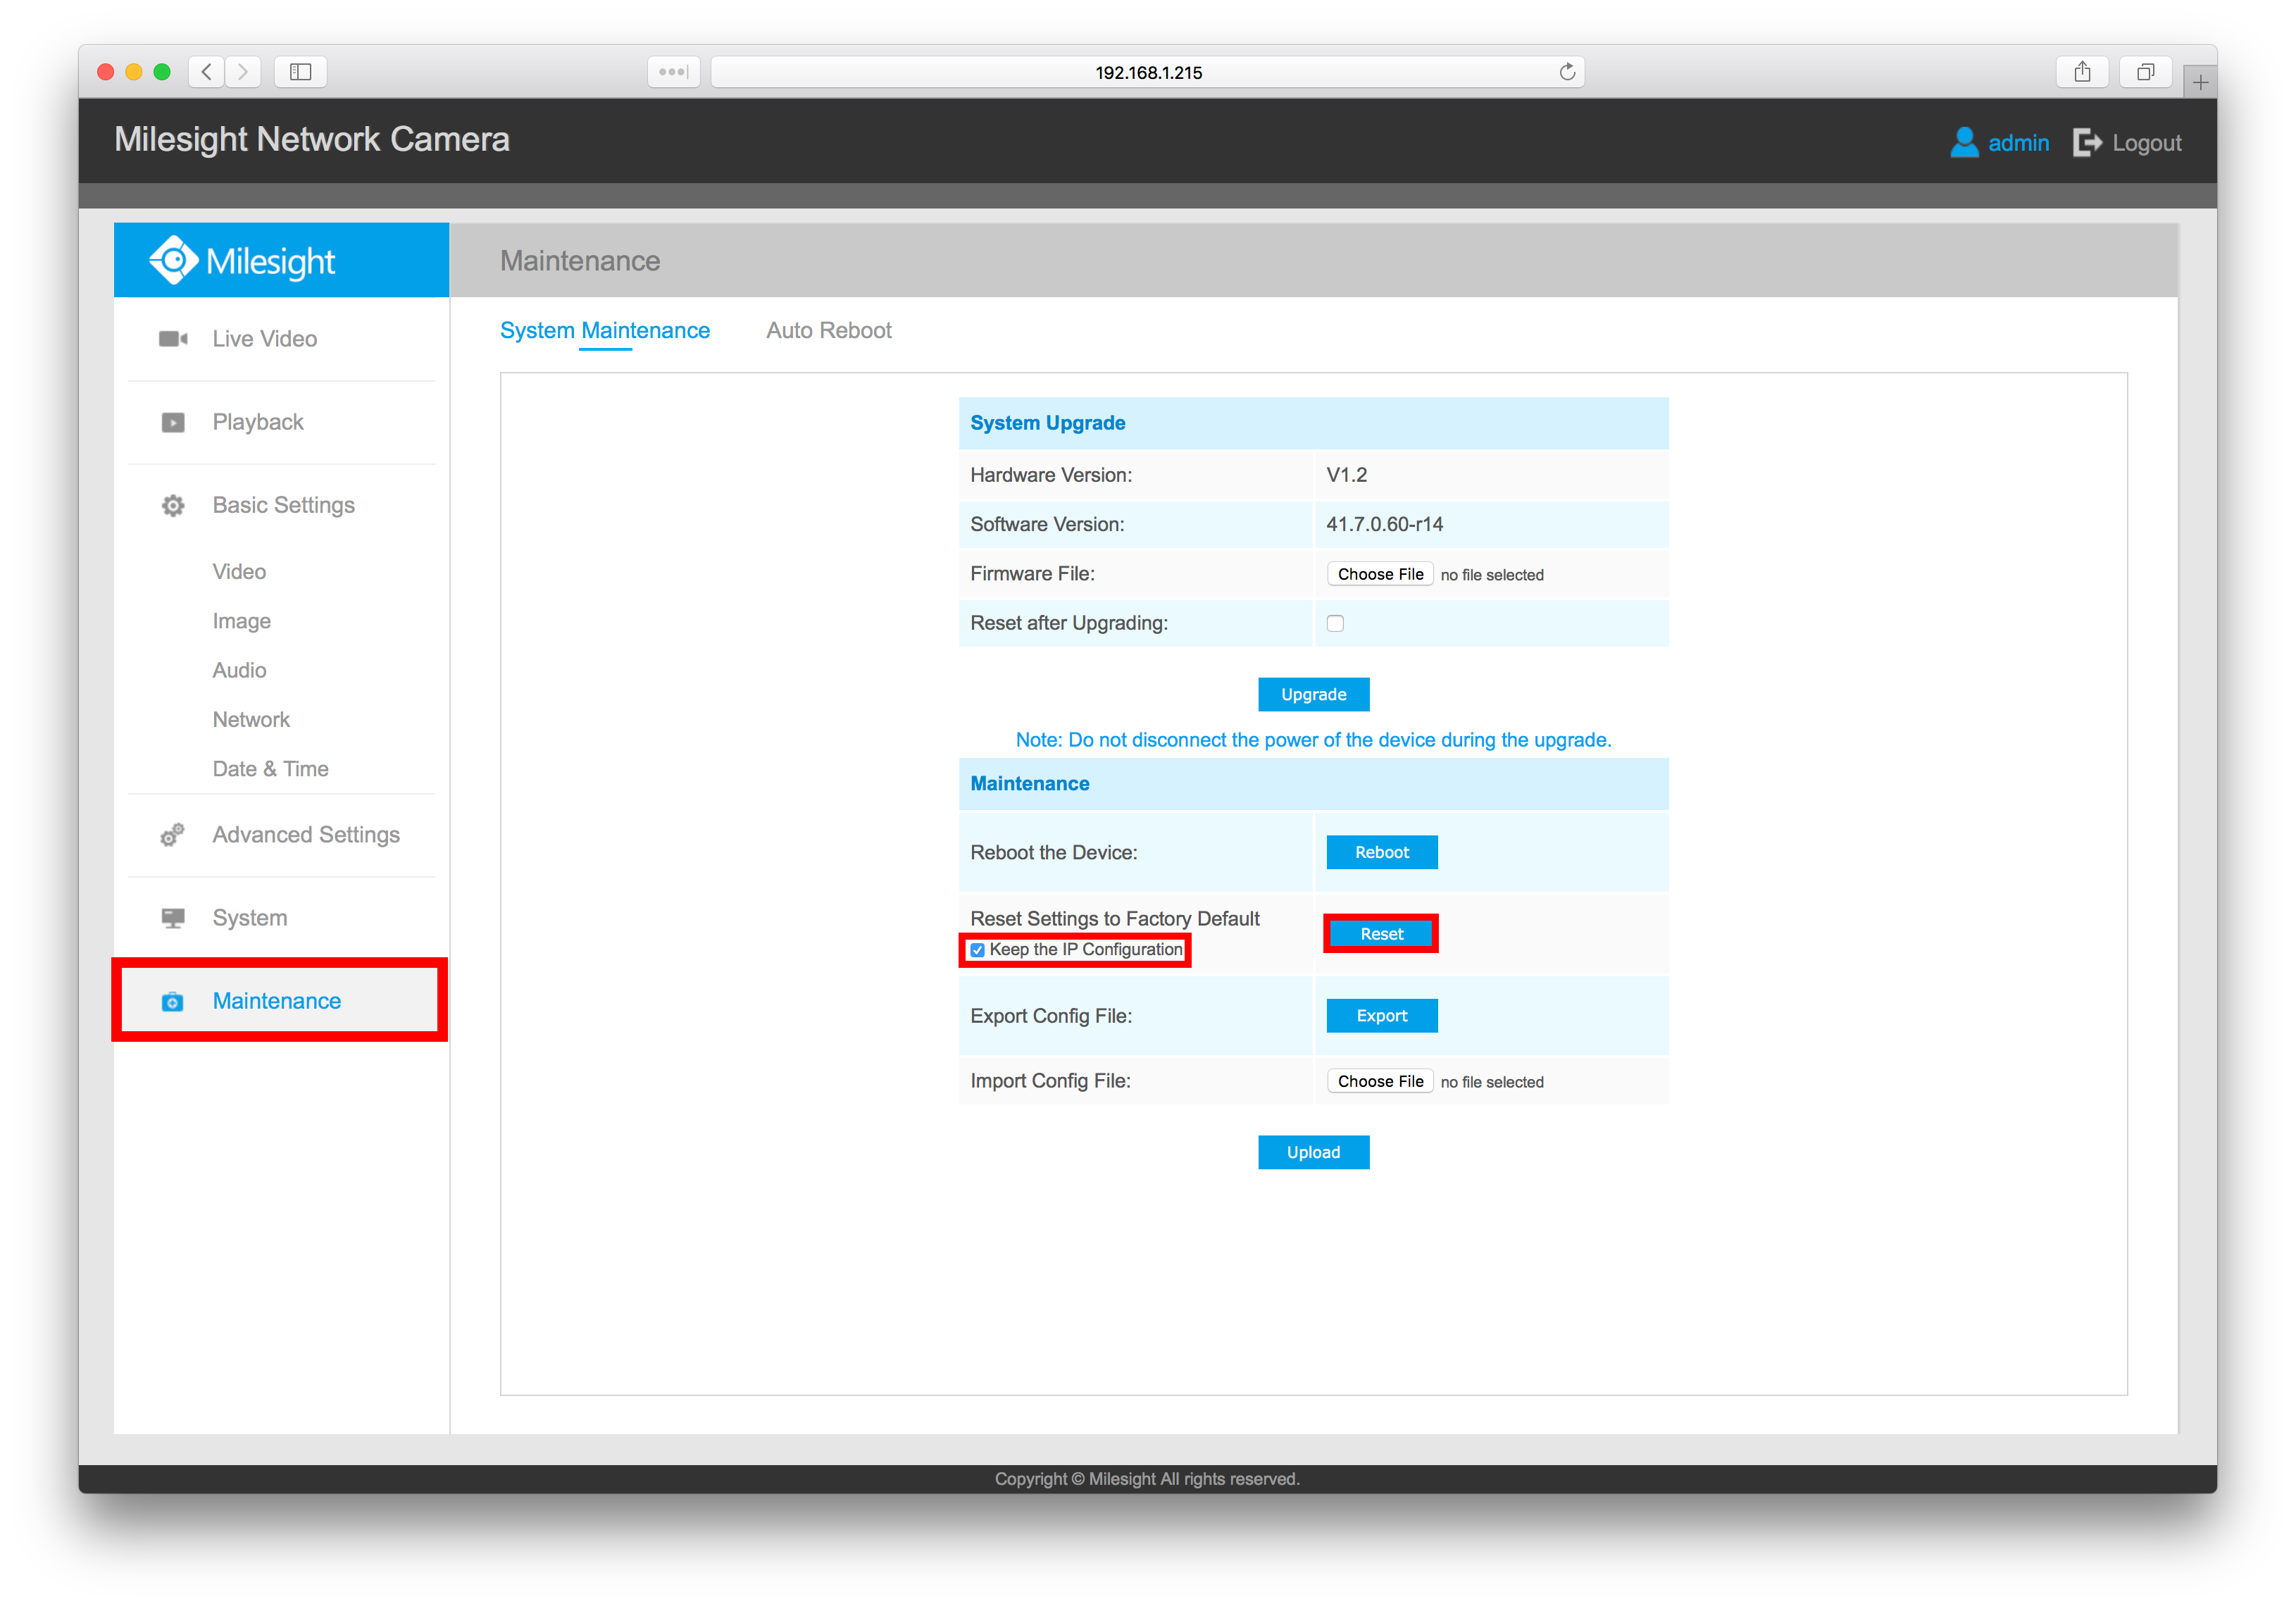Viewport: 2296px width, 1606px height.
Task: Choose File for Import Config File
Action: click(x=1380, y=1081)
